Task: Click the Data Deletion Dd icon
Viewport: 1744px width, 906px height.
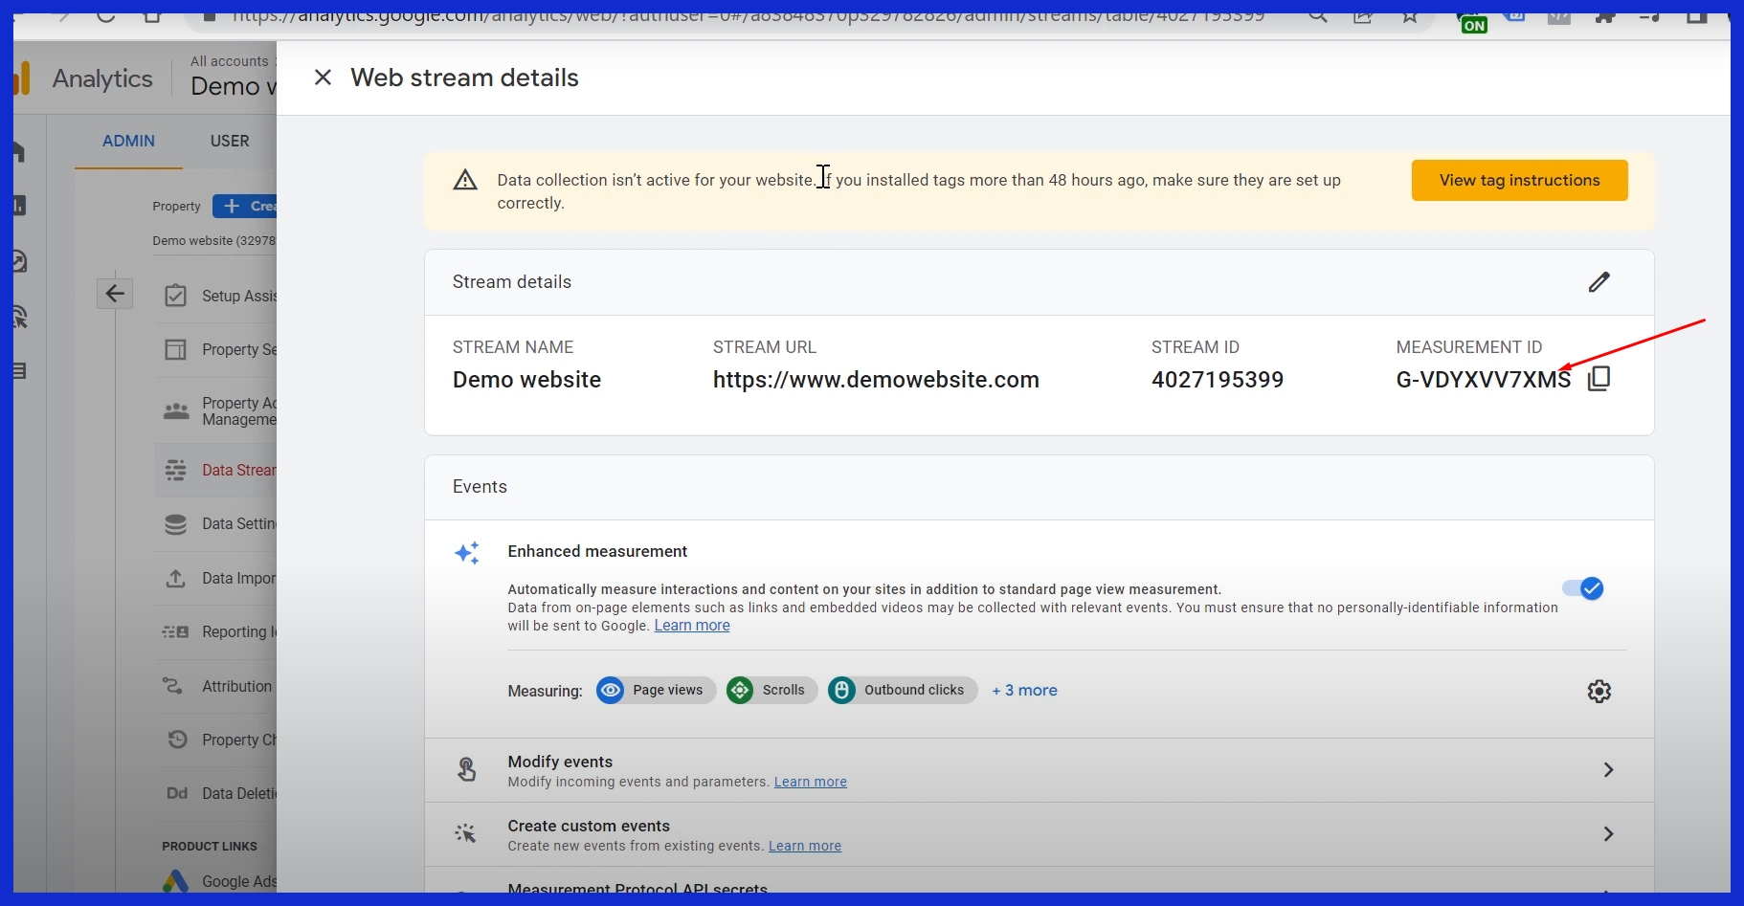Action: [x=177, y=793]
